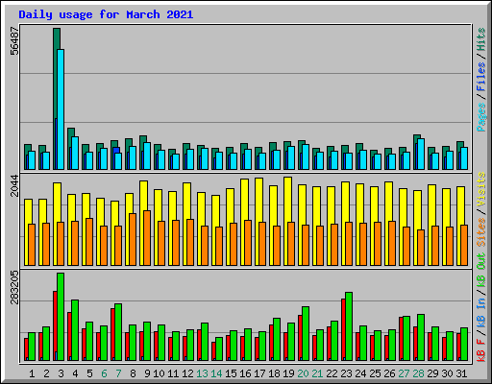492x384 pixels.
Task: Click day 17 on the x-axis
Action: click(x=259, y=373)
